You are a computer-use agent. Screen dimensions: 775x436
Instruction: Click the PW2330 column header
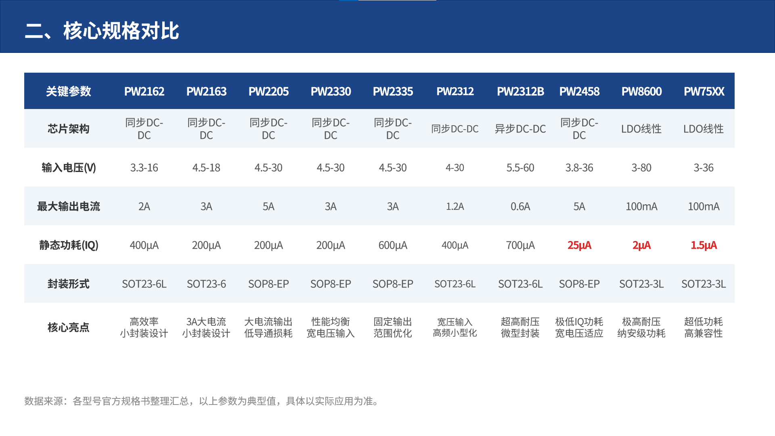click(331, 91)
